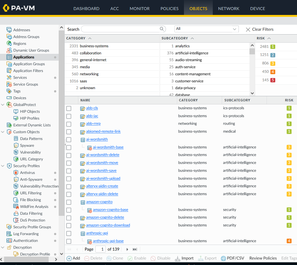The width and height of the screenshot is (297, 265).
Task: Open the anthropic-api-base application link
Action: point(109,241)
